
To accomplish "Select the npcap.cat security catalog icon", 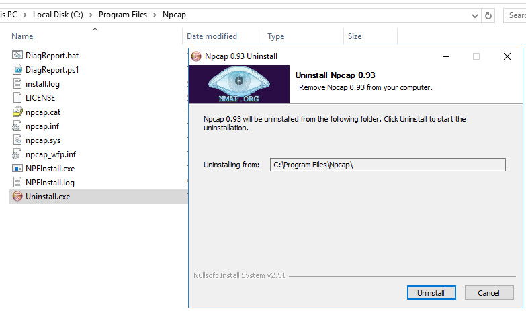I will click(17, 112).
